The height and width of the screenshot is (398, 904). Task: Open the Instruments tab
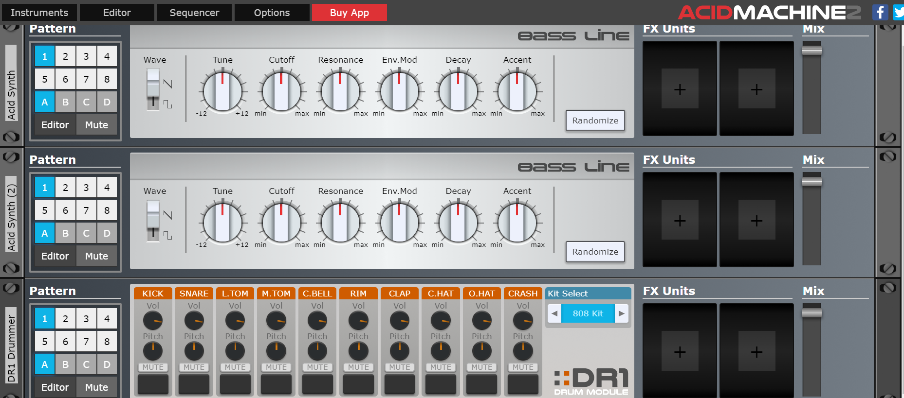coord(39,13)
